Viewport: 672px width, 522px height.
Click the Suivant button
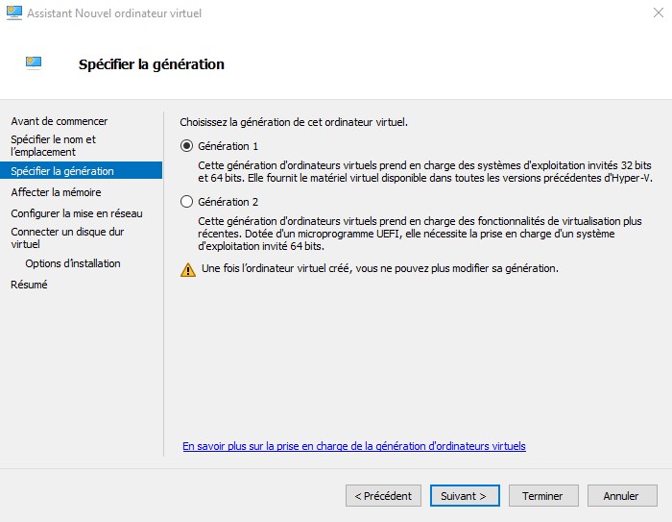coord(465,496)
